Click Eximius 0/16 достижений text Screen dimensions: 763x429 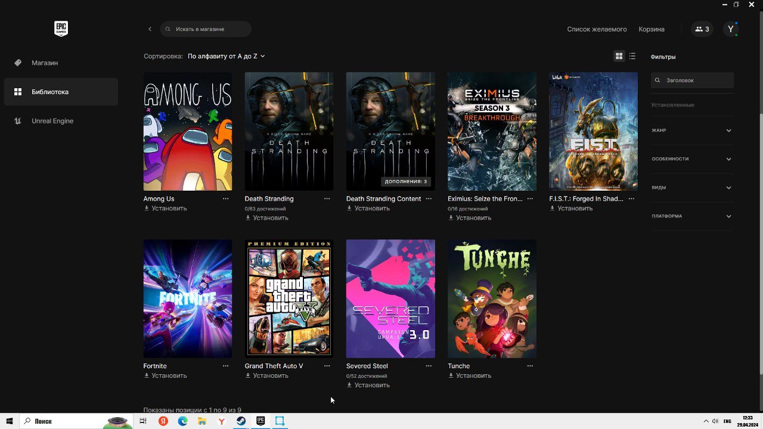pos(468,209)
